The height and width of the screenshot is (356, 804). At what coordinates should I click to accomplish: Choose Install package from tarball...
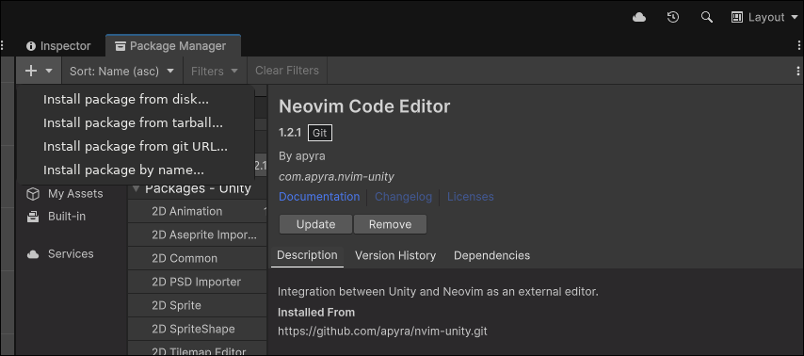tap(136, 123)
